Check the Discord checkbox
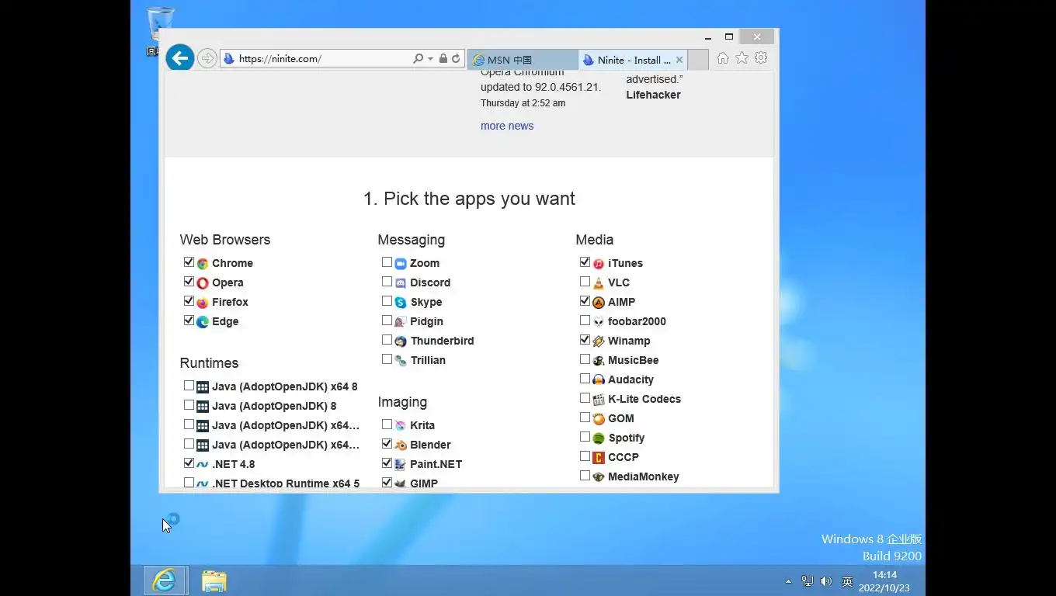This screenshot has width=1056, height=596. [387, 282]
